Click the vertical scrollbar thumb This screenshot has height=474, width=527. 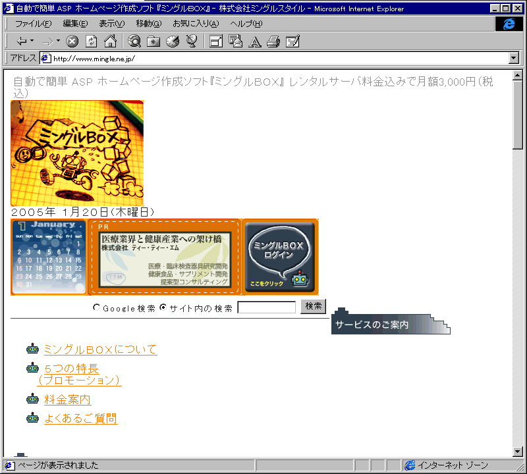(518, 114)
